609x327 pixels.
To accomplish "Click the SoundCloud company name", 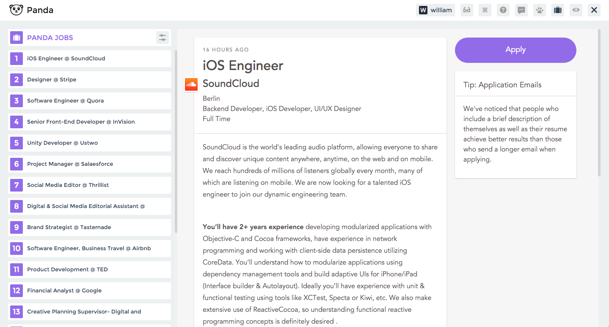I will point(231,84).
